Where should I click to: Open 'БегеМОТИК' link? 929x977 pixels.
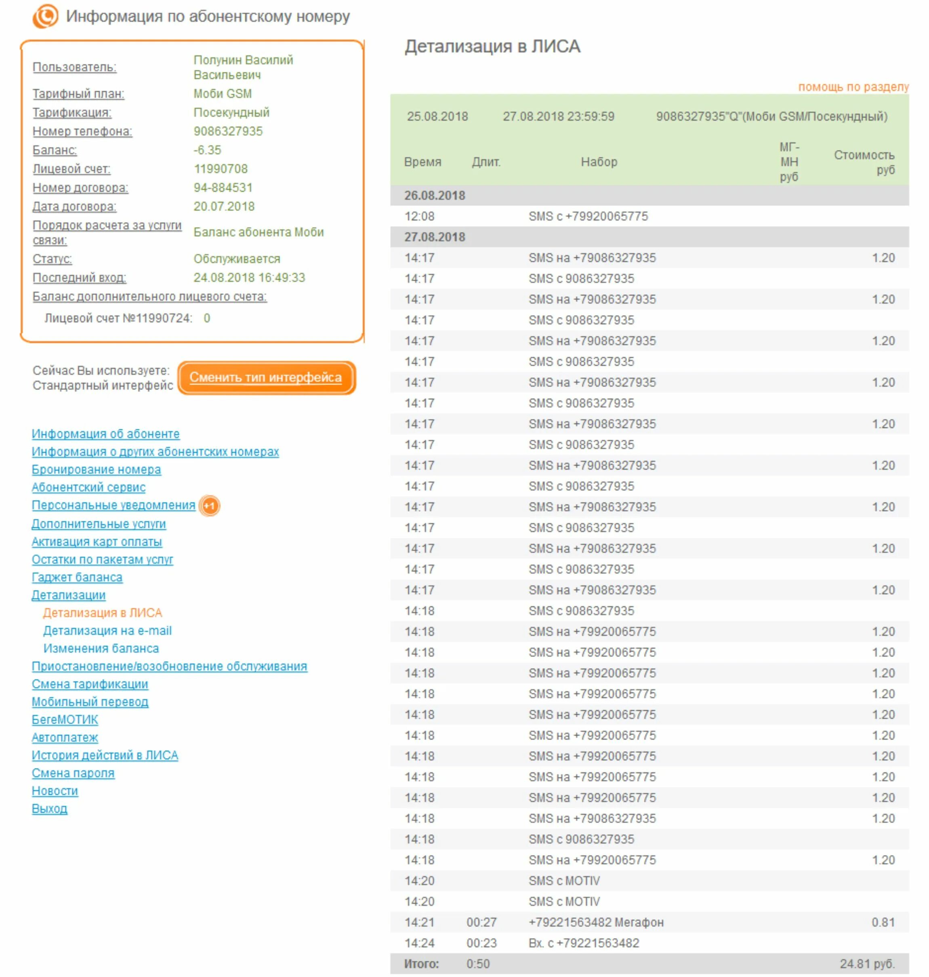pos(65,720)
